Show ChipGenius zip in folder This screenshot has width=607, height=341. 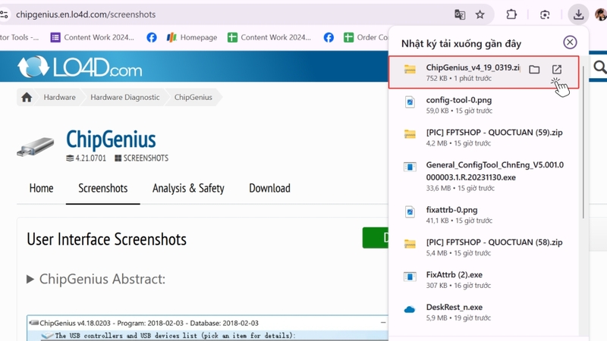(x=534, y=70)
